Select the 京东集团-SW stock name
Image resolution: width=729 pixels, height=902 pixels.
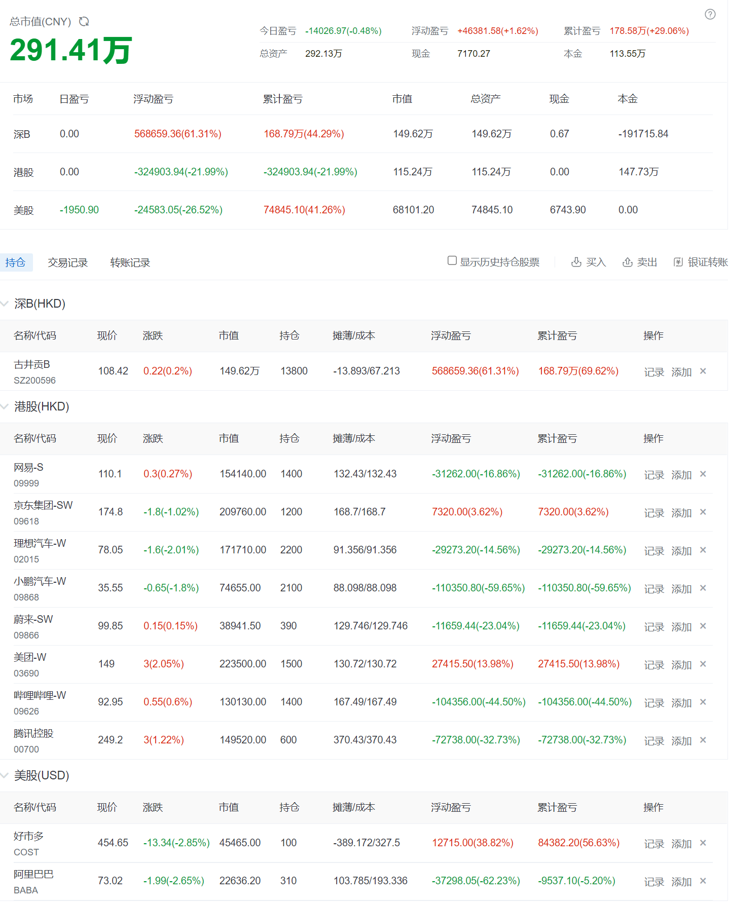coord(43,505)
